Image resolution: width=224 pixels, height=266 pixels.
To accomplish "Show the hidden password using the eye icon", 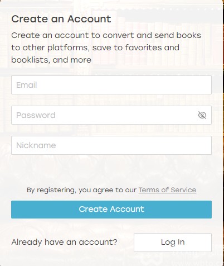I will tap(202, 115).
